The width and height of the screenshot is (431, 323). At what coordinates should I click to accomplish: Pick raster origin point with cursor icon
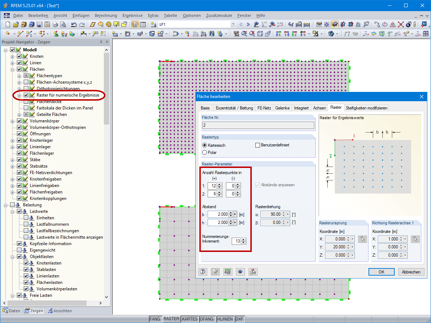362,239
